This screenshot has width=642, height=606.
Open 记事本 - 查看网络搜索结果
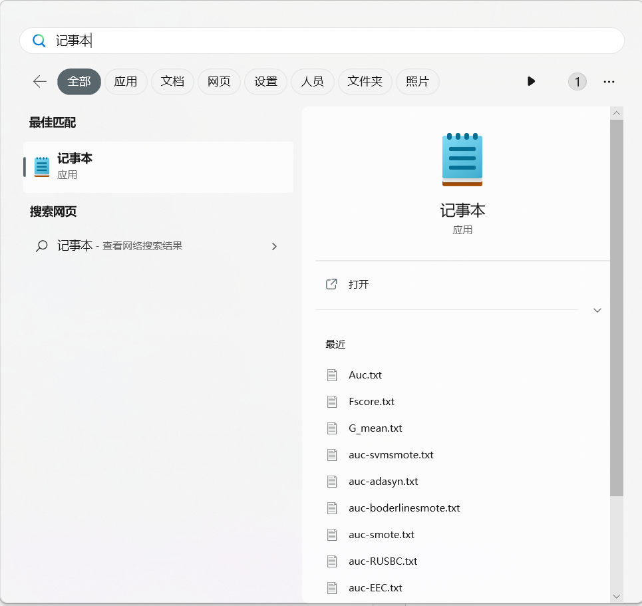pos(158,245)
